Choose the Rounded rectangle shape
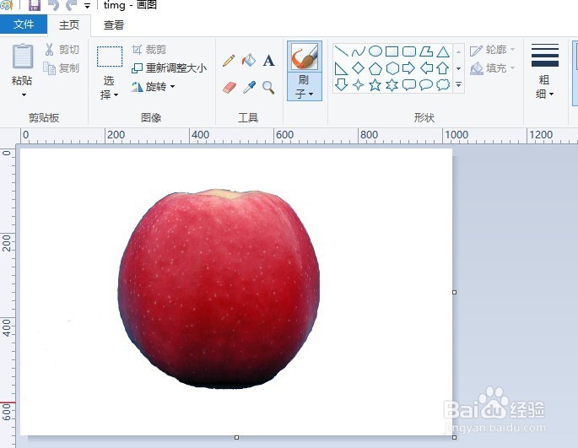The image size is (578, 448). pyautogui.click(x=408, y=51)
